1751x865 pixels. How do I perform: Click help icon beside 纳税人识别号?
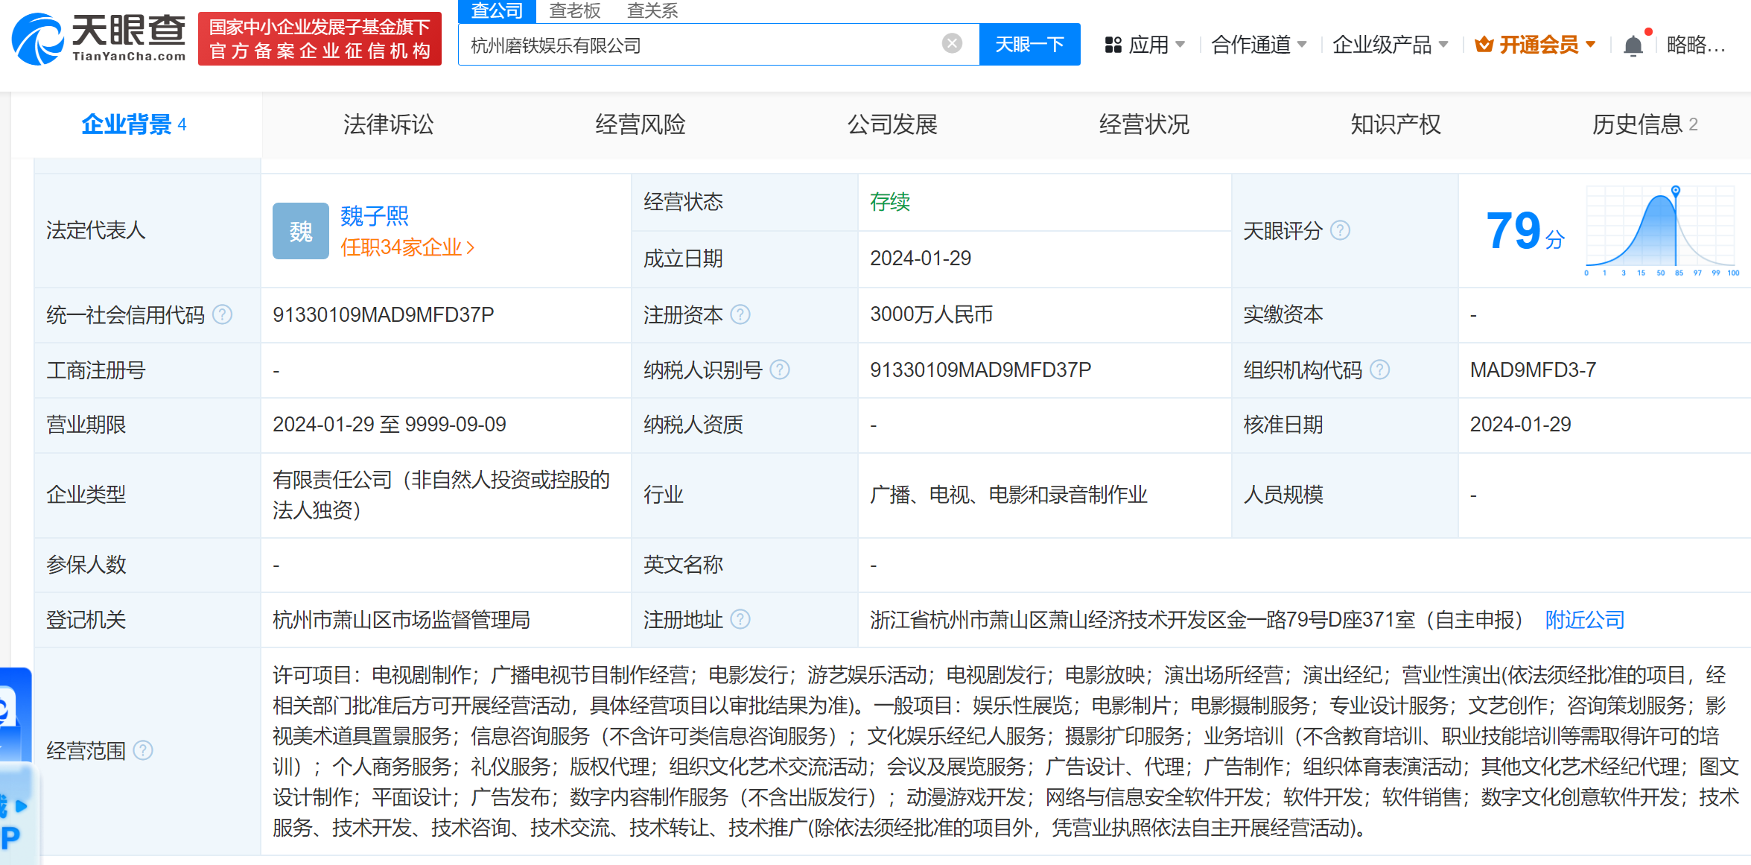click(779, 370)
